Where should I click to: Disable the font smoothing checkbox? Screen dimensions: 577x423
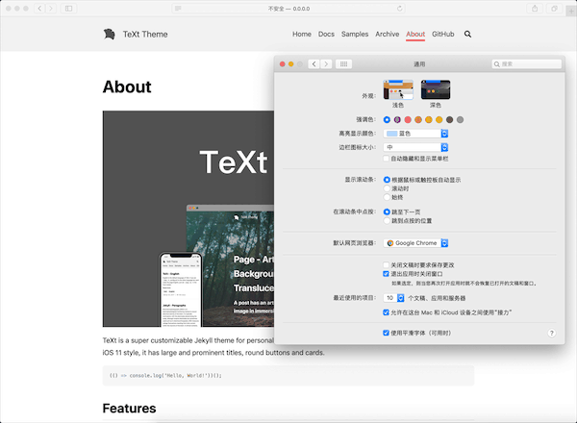point(387,333)
